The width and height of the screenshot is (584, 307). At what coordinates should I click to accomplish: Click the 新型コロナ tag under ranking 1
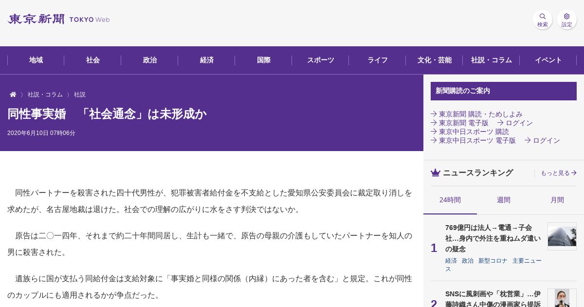pos(493,261)
